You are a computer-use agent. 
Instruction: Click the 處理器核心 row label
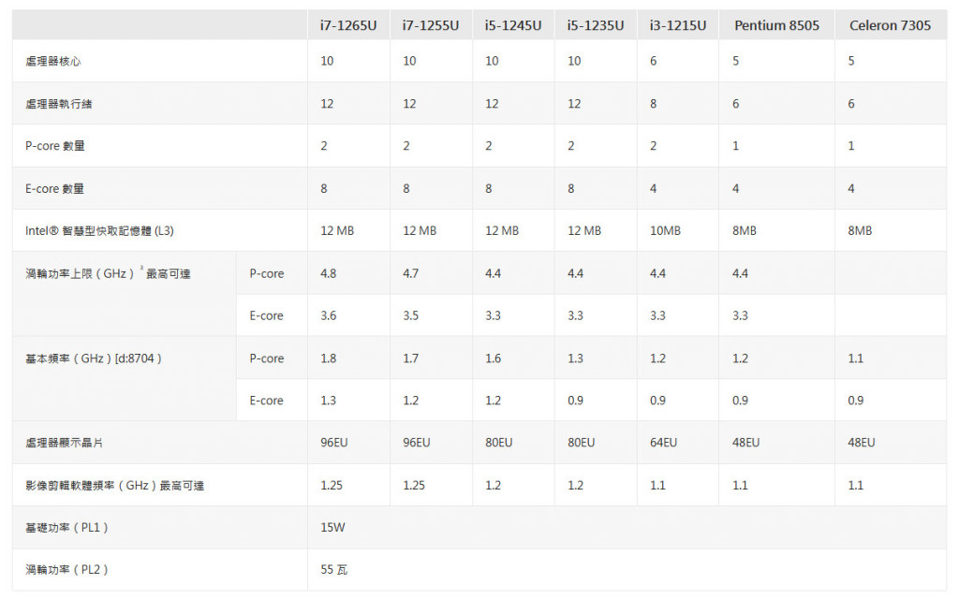pos(53,61)
